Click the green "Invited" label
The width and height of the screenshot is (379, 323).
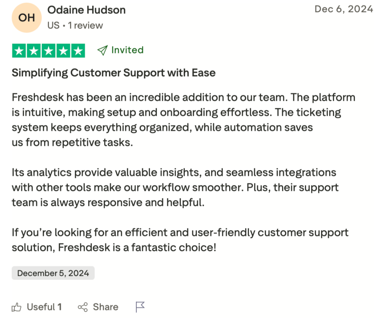click(127, 50)
